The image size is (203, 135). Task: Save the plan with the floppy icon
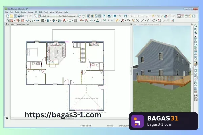click(15, 16)
